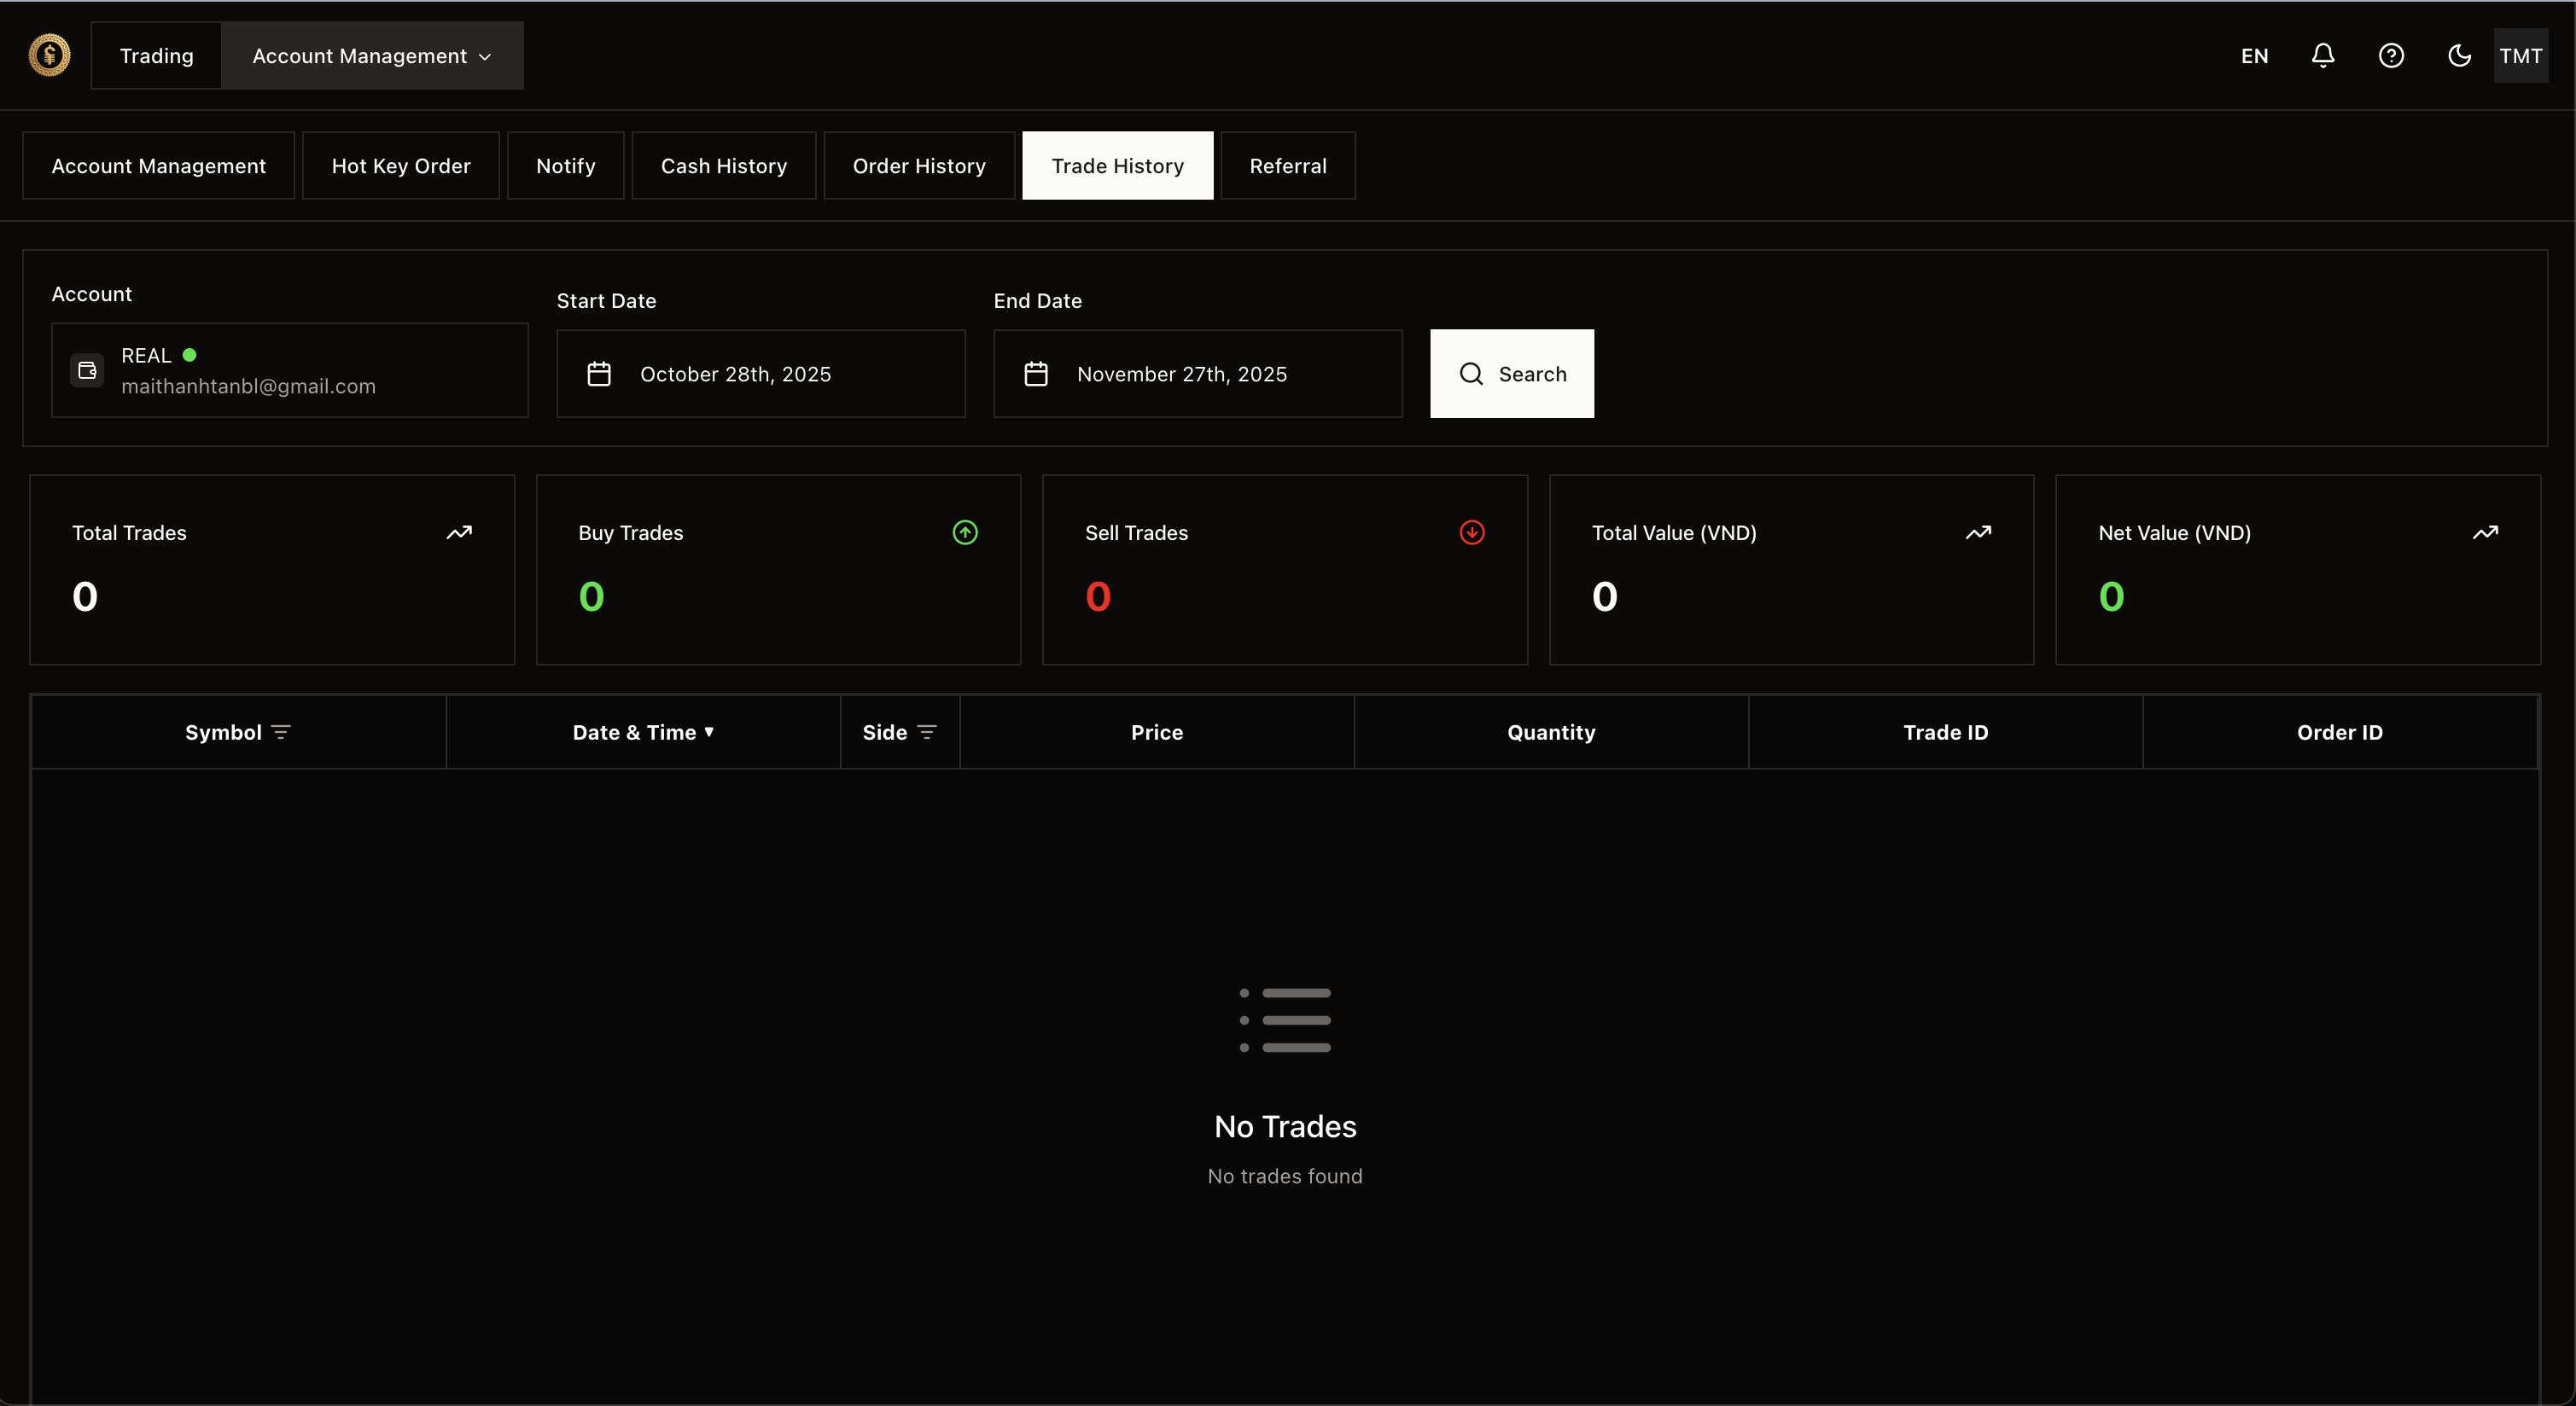The height and width of the screenshot is (1406, 2576).
Task: Expand the Account Management top menu
Action: click(371, 56)
